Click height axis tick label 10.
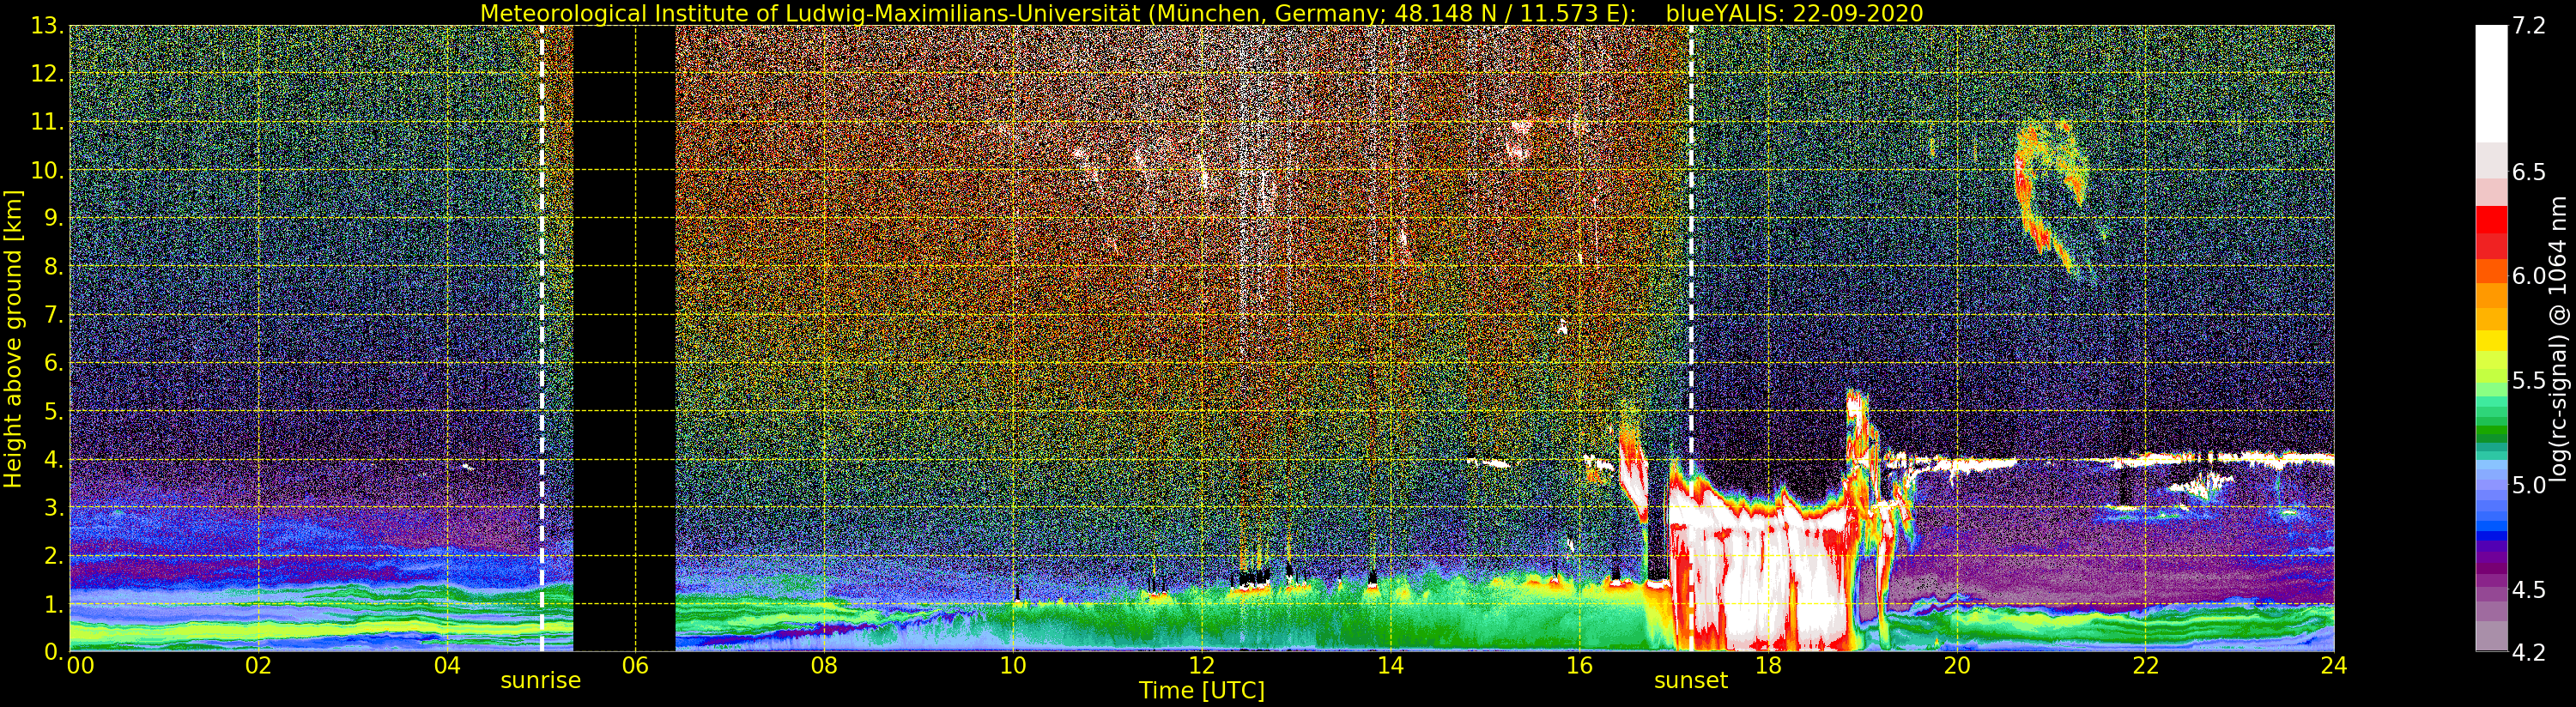The image size is (2576, 707). pos(46,170)
